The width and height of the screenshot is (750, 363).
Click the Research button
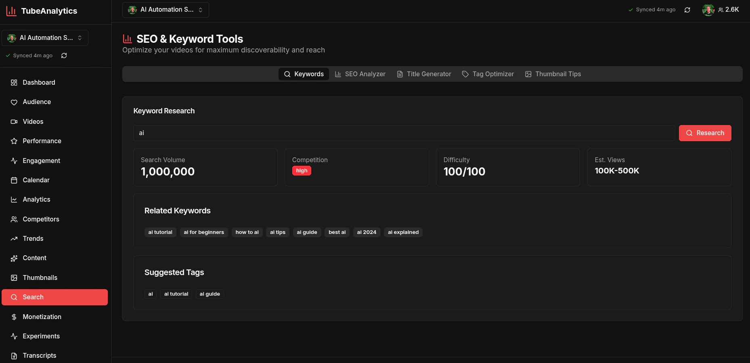tap(705, 133)
